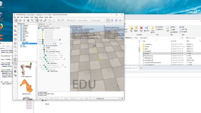Stop the simulation with the square button

[x=116, y=20]
